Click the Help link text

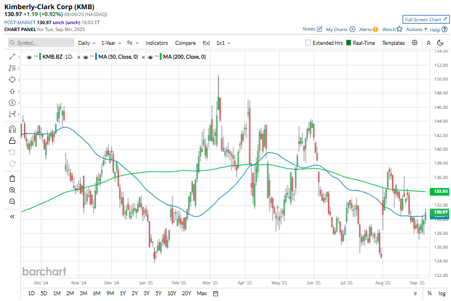435,29
